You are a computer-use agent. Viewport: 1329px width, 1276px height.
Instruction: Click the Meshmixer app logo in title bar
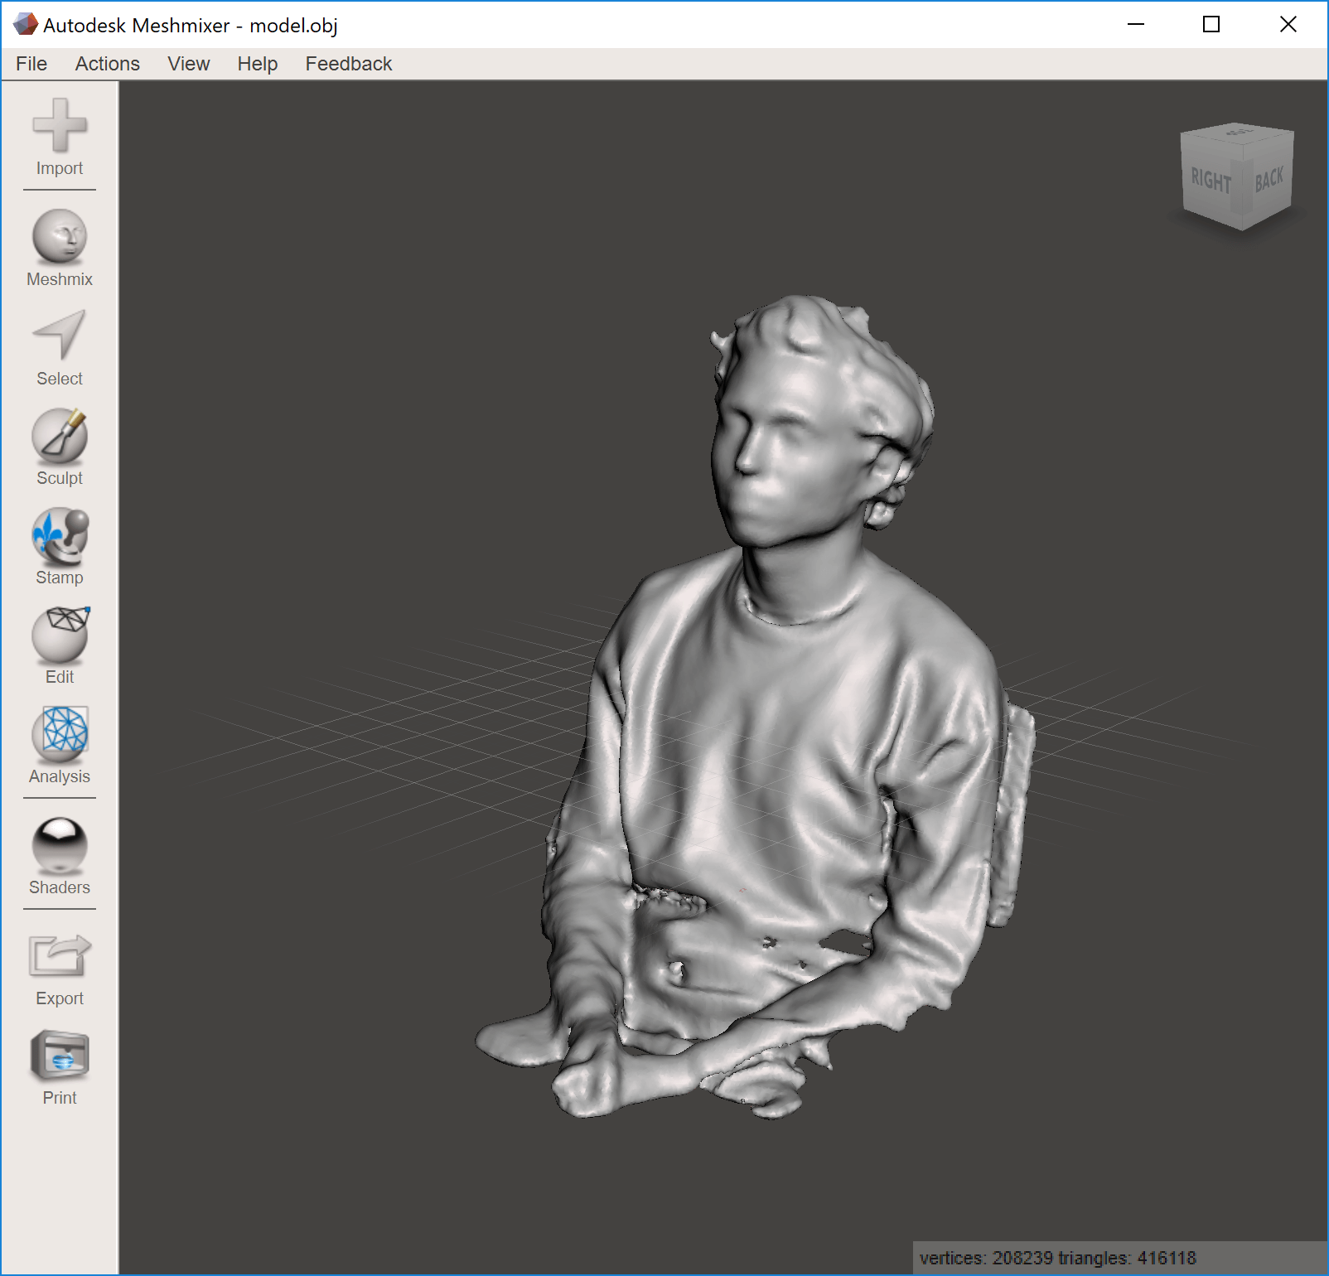[x=26, y=25]
